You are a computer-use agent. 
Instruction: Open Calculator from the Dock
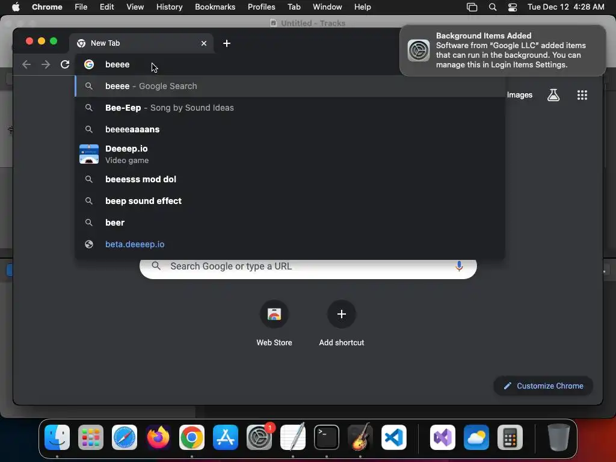click(x=510, y=437)
